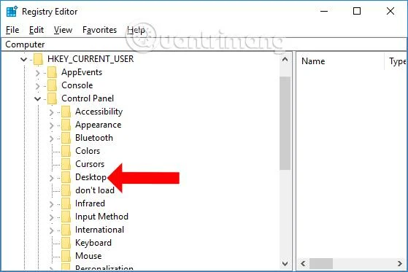Click the AppEvents folder icon
Image resolution: width=408 pixels, height=272 pixels.
point(52,72)
